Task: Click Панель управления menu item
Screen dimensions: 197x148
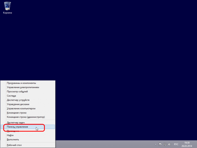Action: click(18, 127)
